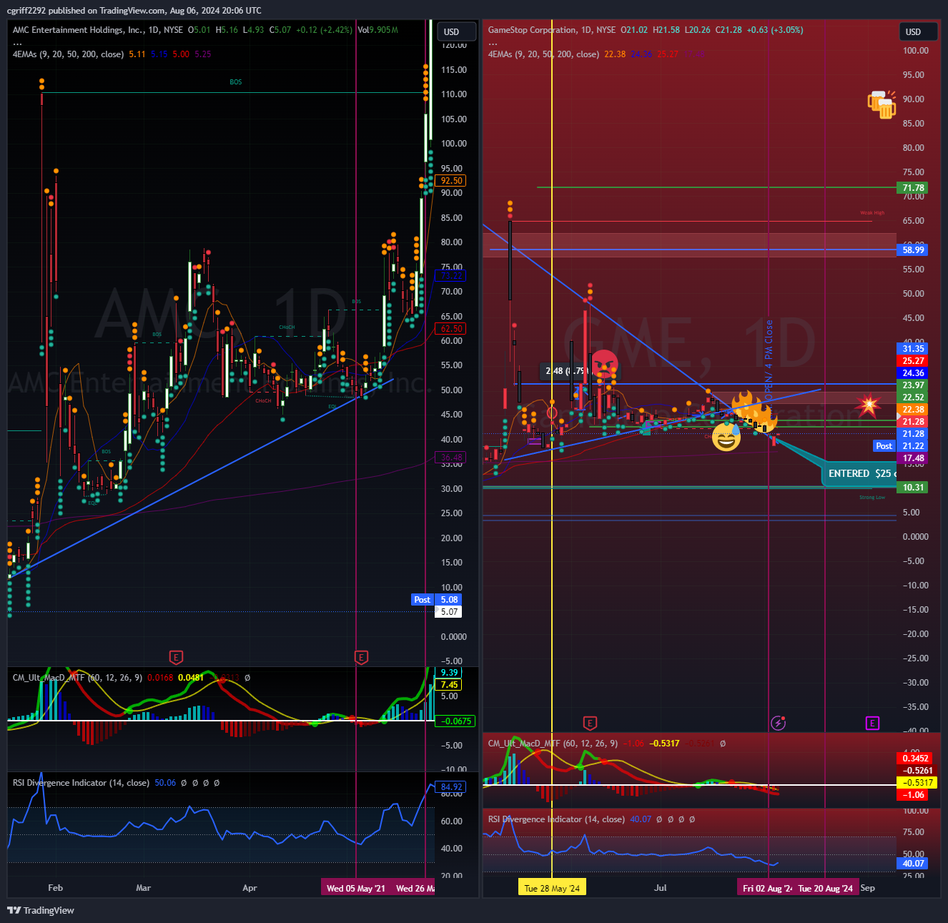Click the Tue 20 Aug '24 date label
Image resolution: width=948 pixels, height=923 pixels.
click(x=825, y=888)
